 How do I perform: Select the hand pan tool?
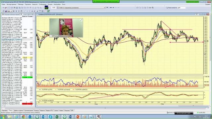coord(21,11)
